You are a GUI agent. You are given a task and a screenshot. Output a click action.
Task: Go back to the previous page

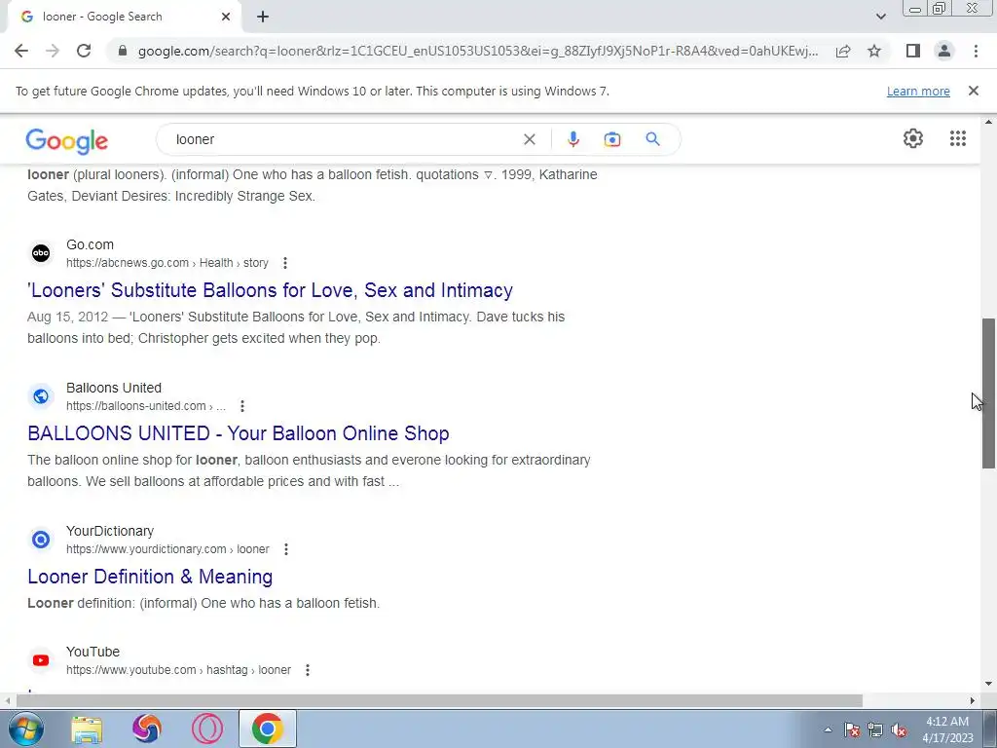pos(21,51)
